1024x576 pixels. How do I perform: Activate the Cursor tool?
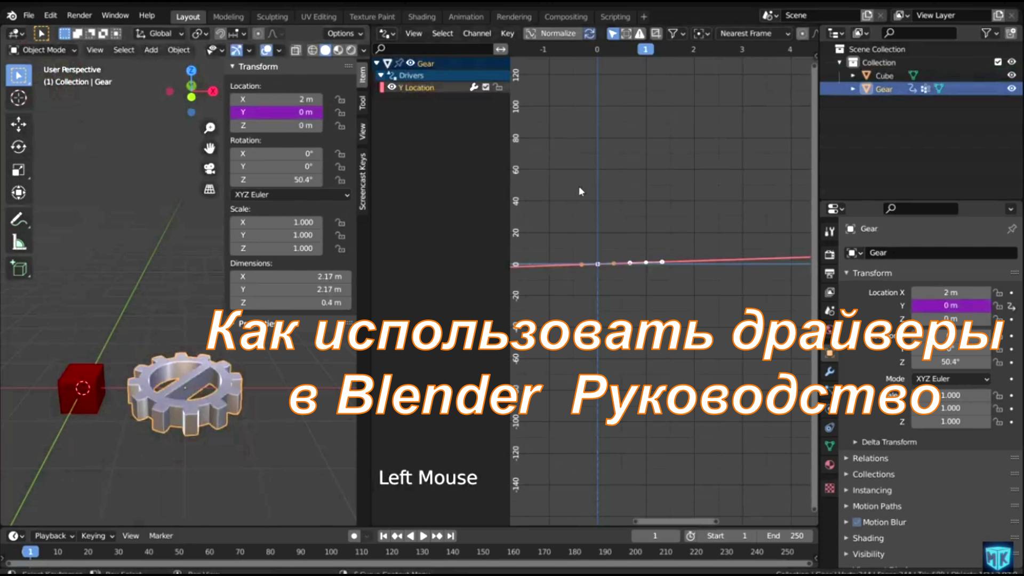point(19,98)
